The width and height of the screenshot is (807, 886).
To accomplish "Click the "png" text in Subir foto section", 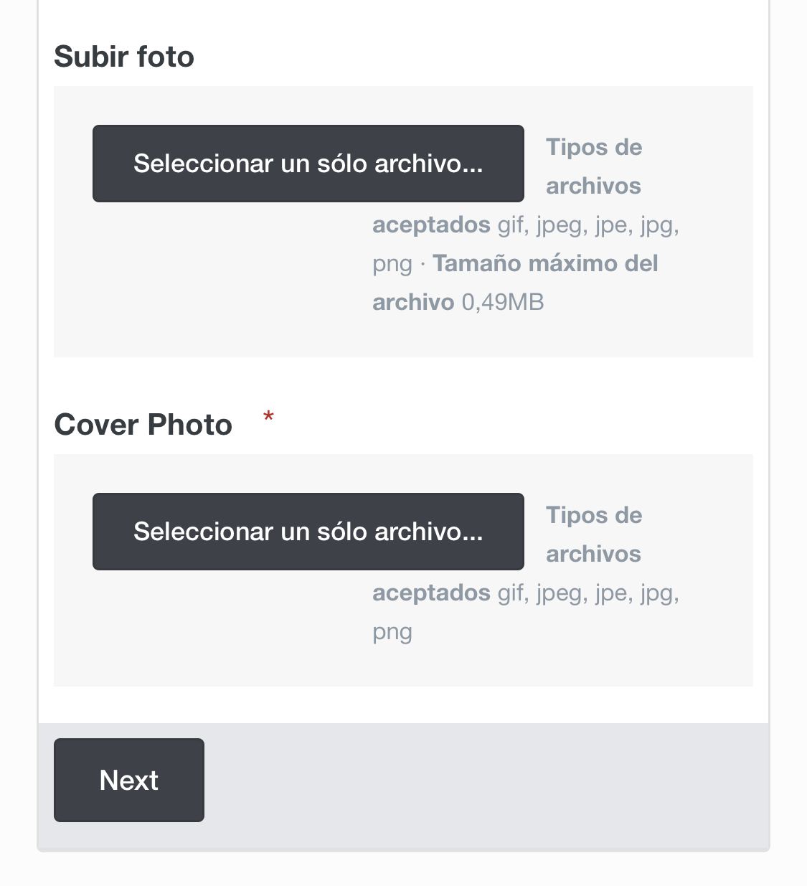I will [392, 264].
